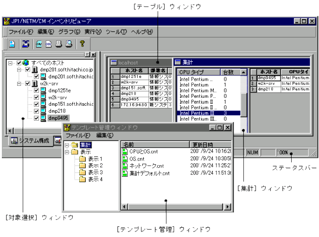Switch to the システム構成 tab
The height and width of the screenshot is (237, 319).
tap(30, 141)
